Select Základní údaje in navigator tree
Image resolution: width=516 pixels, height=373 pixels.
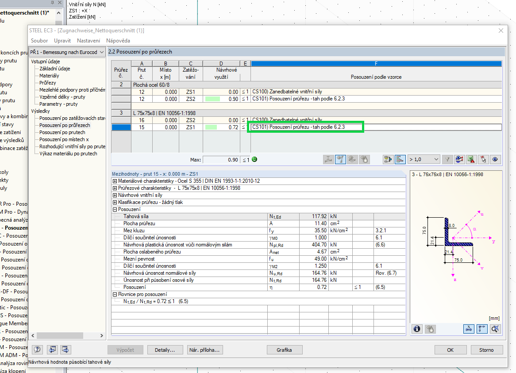coord(54,69)
